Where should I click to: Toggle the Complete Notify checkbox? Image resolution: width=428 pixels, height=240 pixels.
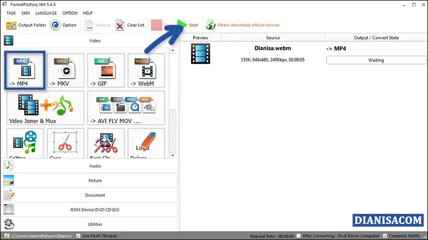coord(385,236)
